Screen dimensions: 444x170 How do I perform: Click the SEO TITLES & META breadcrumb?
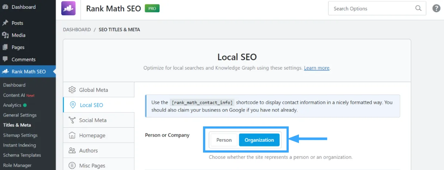coord(119,29)
